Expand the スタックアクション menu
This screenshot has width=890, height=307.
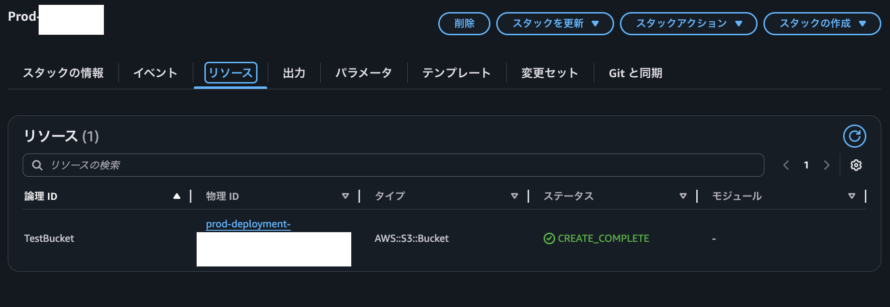pos(688,23)
